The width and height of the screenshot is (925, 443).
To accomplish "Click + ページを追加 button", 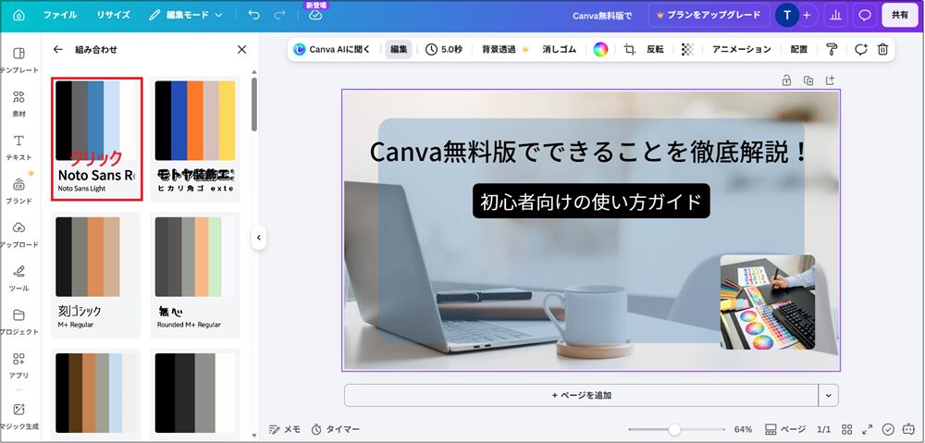I will pos(581,395).
